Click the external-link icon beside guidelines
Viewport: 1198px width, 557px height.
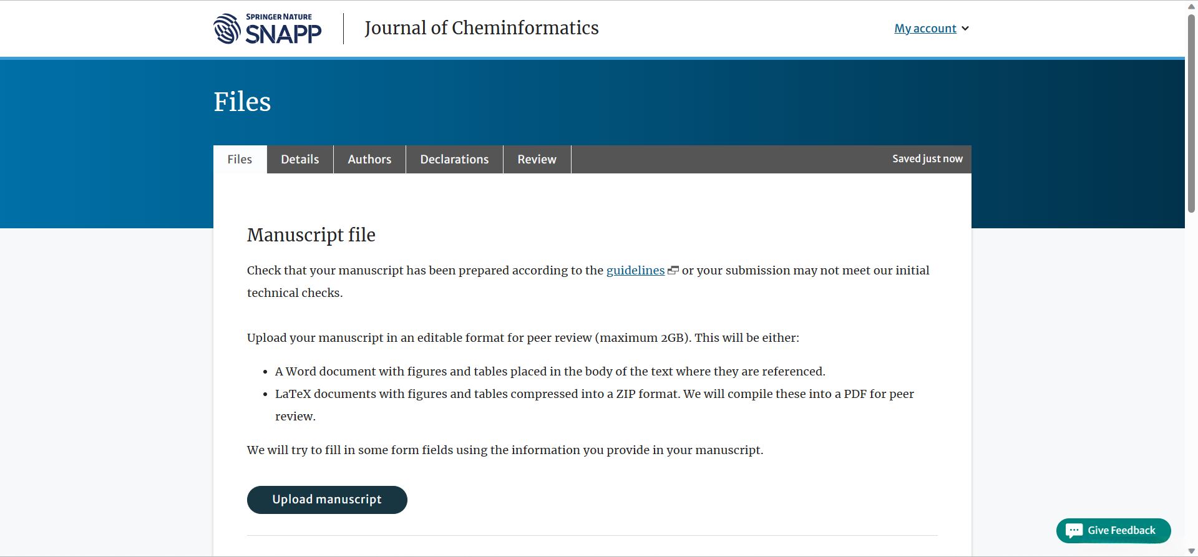pyautogui.click(x=673, y=271)
